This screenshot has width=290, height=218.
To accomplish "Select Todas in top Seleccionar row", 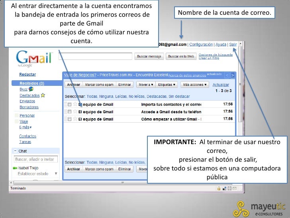I will pyautogui.click(x=92, y=96).
